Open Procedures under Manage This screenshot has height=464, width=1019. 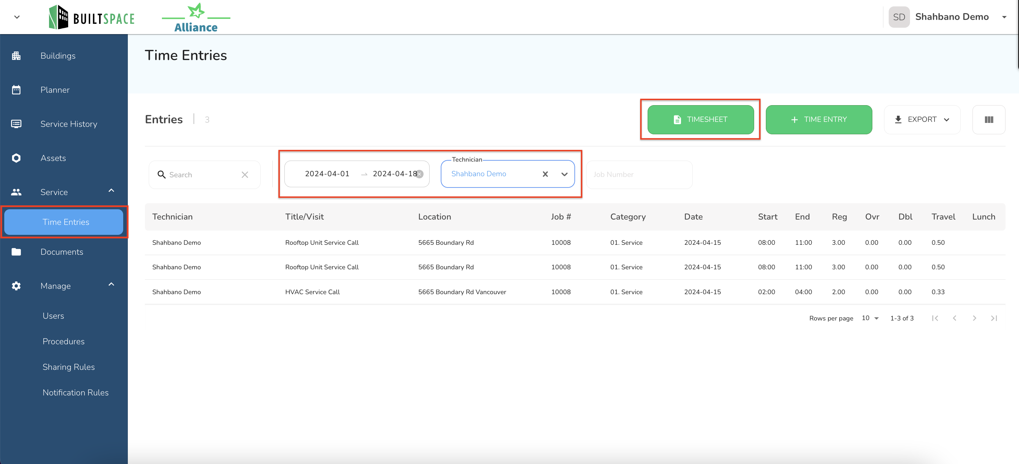(64, 341)
